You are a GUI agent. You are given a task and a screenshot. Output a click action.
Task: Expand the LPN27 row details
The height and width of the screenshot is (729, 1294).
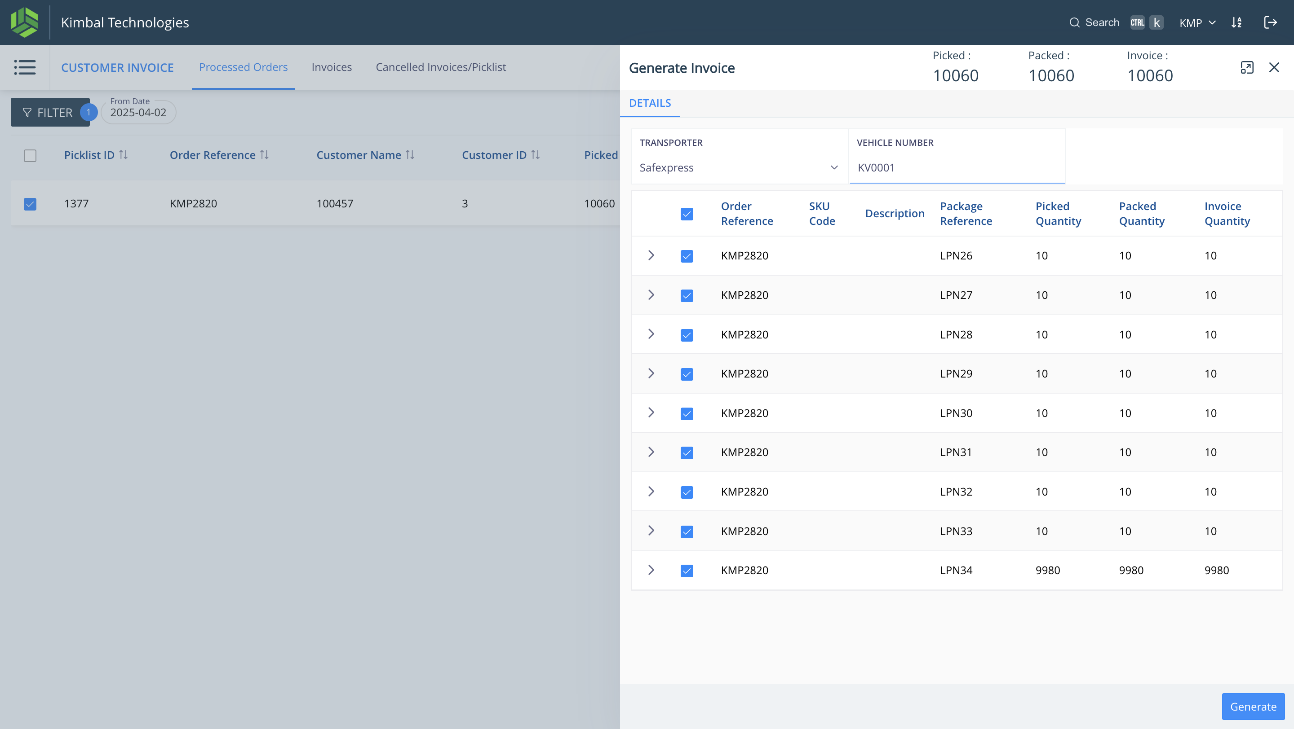pyautogui.click(x=651, y=294)
